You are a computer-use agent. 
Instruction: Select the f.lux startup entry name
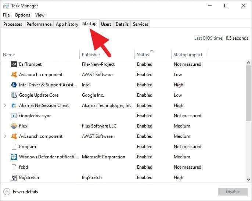click(23, 126)
